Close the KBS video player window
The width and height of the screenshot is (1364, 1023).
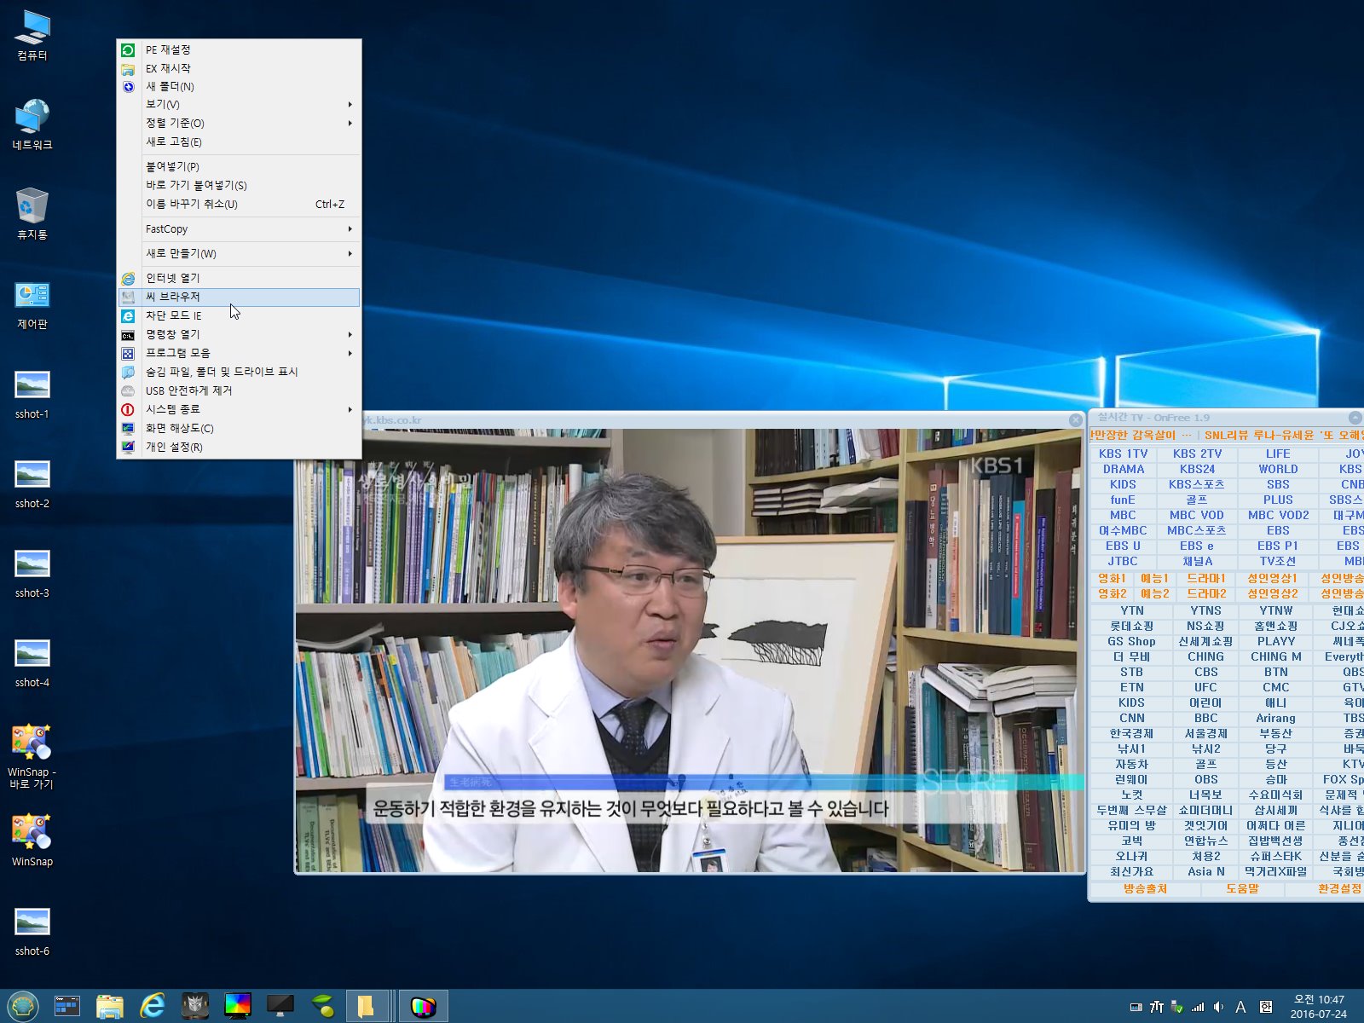click(1075, 419)
